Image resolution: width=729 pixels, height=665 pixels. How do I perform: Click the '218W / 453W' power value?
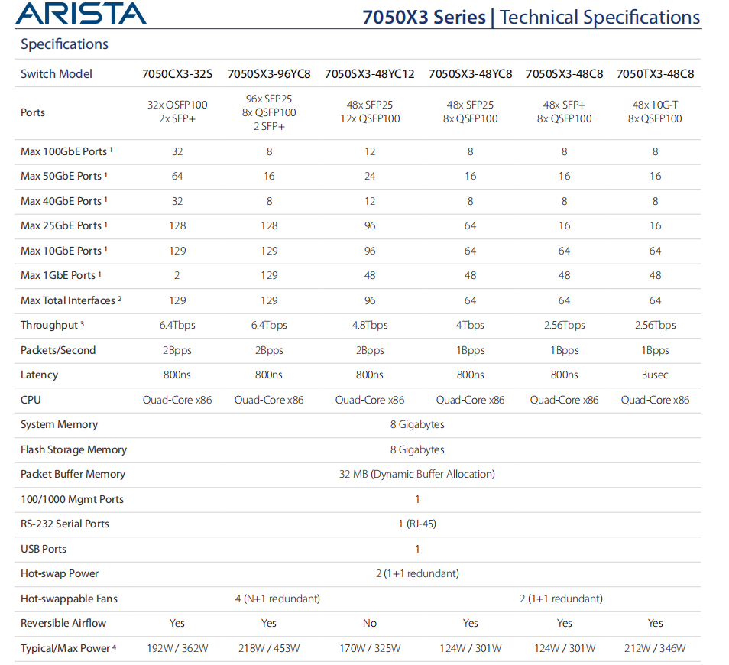click(x=269, y=649)
